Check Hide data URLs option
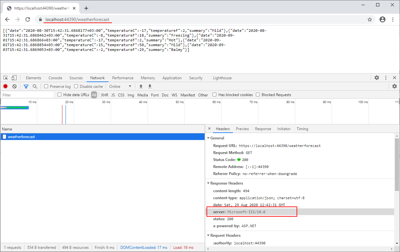The image size is (400, 252). 60,94
